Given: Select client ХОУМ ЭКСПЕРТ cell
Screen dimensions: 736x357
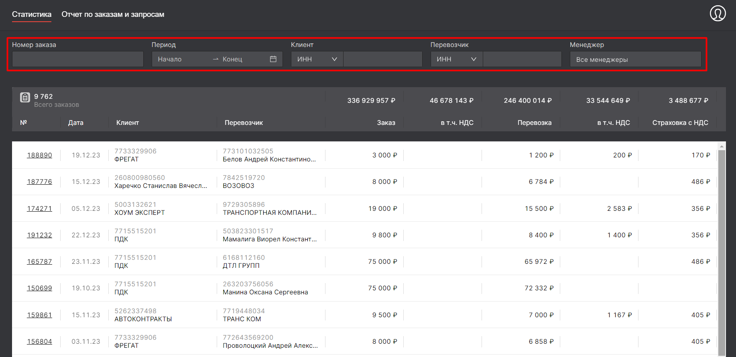Looking at the screenshot, I should pyautogui.click(x=140, y=212).
